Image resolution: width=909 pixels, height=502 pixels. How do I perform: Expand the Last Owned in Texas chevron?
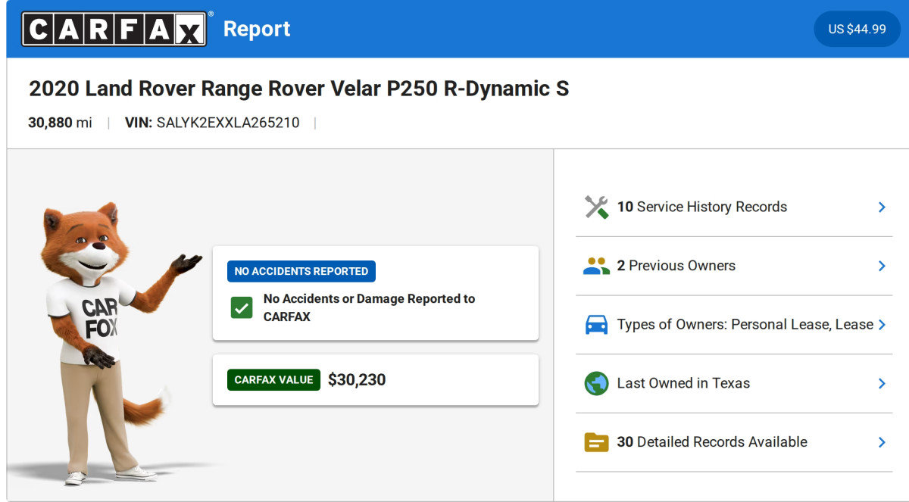(x=882, y=383)
